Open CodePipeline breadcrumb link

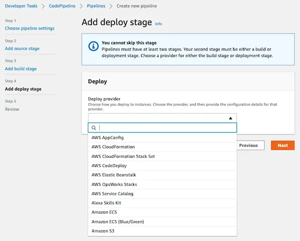pyautogui.click(x=62, y=6)
